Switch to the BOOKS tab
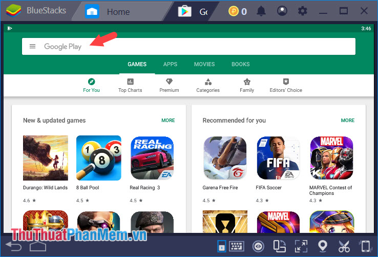The width and height of the screenshot is (378, 257). [241, 64]
